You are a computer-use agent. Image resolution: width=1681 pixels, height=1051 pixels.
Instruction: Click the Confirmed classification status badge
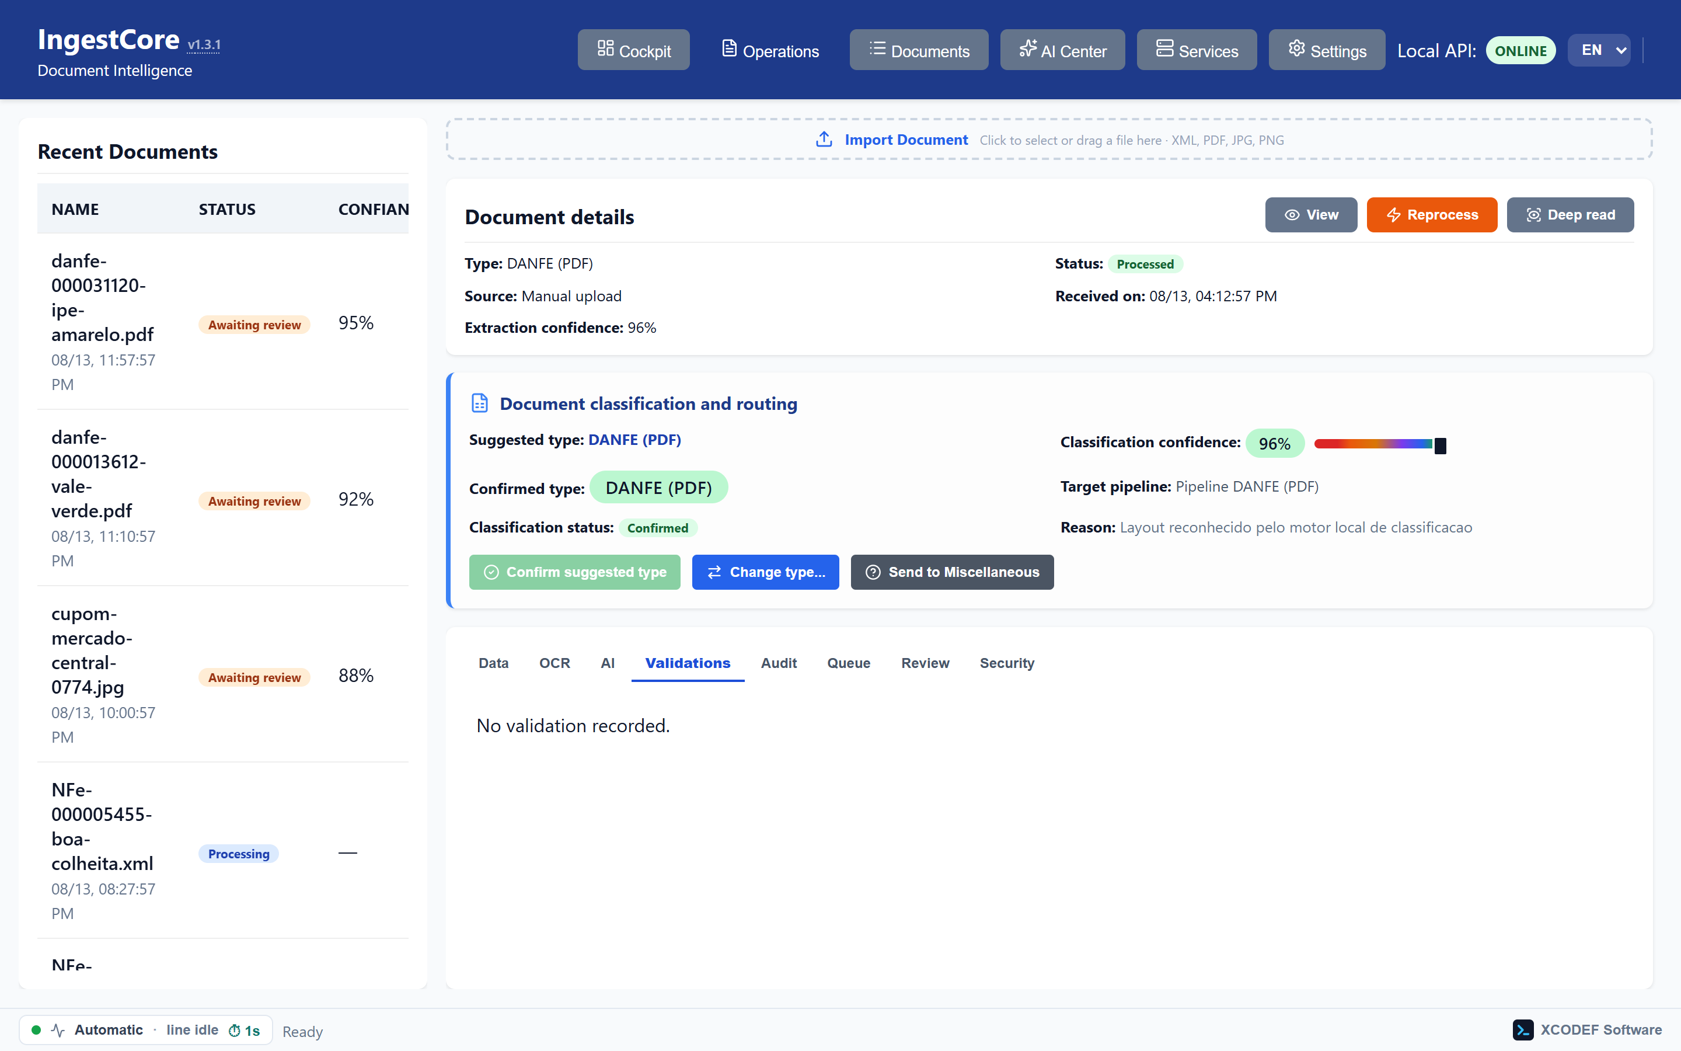pos(657,528)
